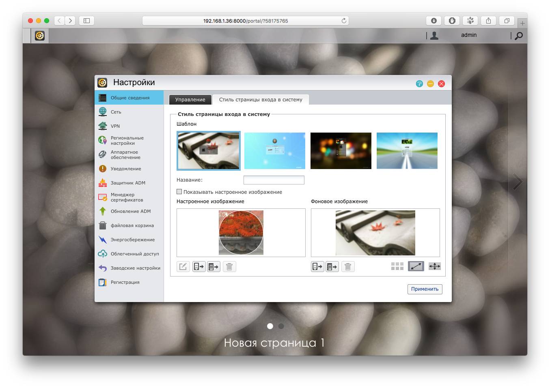
Task: Delete the custom image
Action: (x=229, y=266)
